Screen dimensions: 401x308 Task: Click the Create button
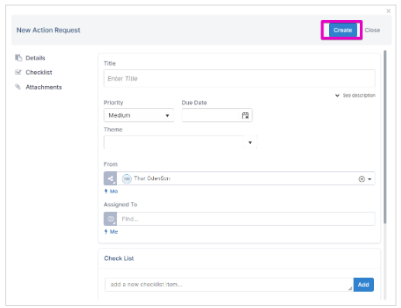[x=342, y=30]
